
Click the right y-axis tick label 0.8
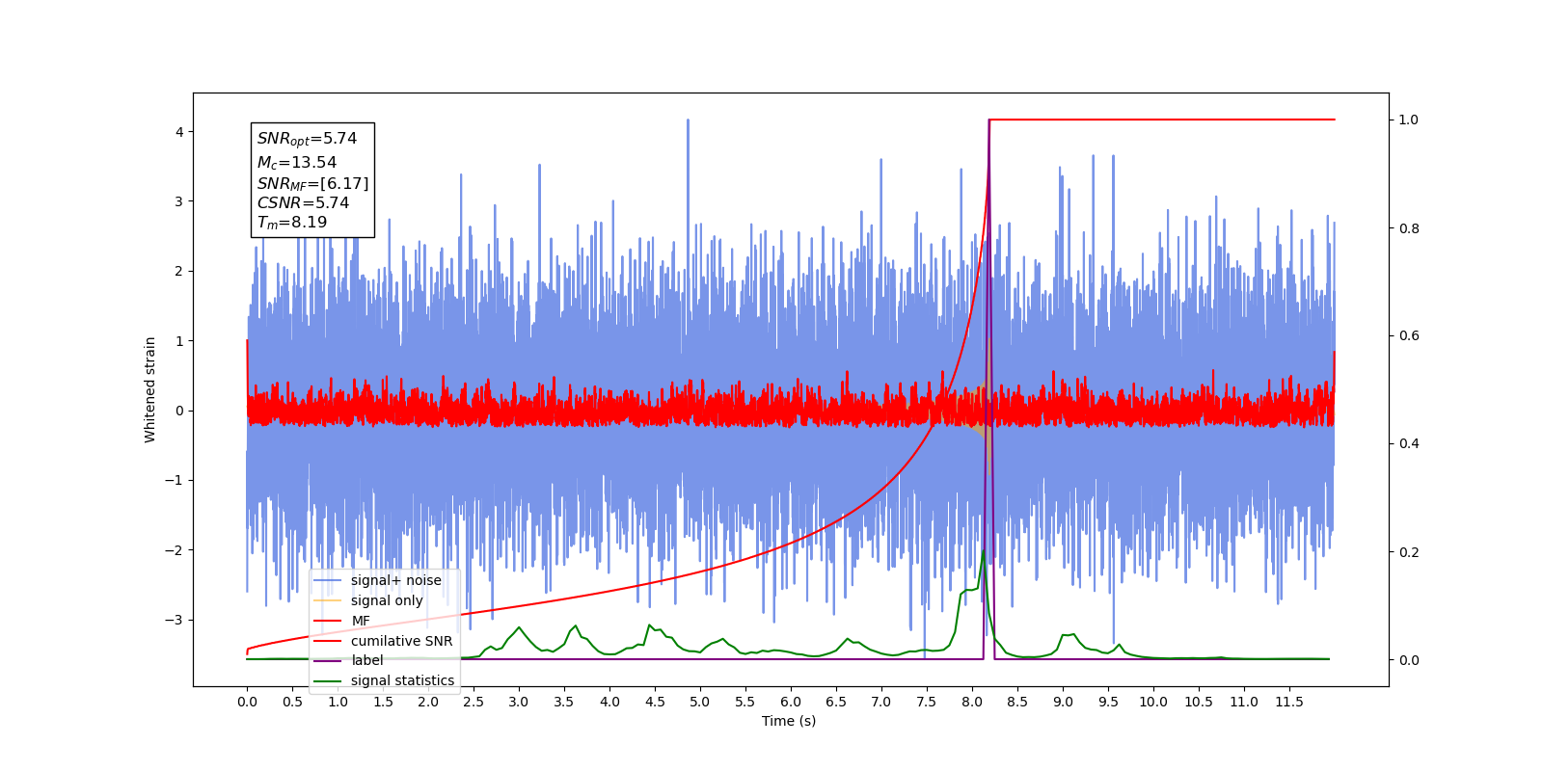pos(1409,228)
